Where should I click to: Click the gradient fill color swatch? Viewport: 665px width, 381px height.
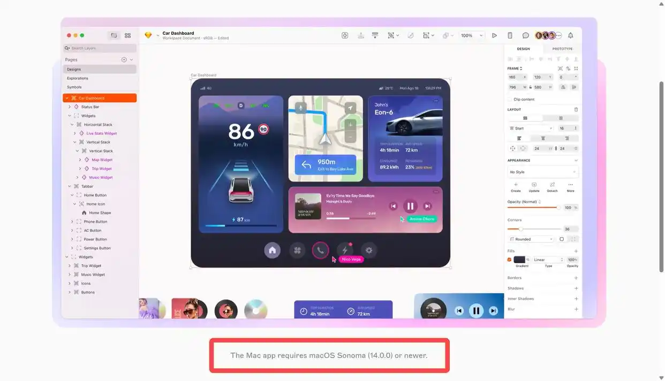click(520, 260)
